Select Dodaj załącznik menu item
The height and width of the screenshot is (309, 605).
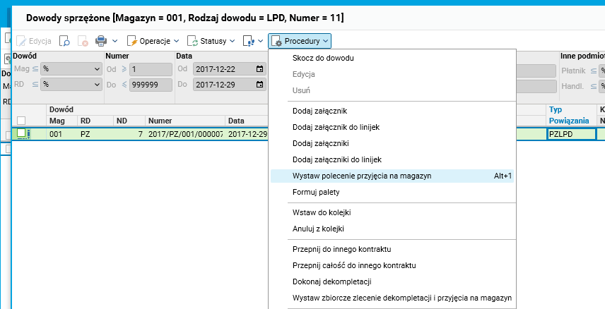[392, 111]
